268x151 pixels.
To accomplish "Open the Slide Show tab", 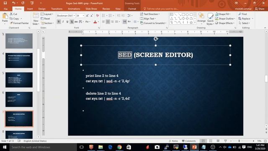I will (91, 9).
